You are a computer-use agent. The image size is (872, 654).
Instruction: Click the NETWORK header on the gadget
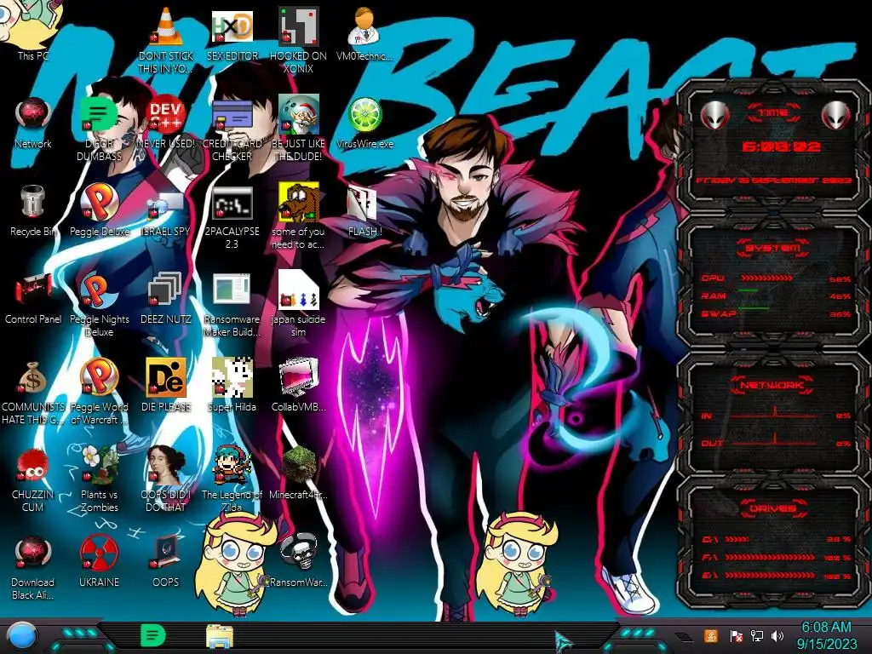tap(773, 385)
